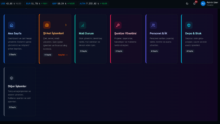Click the 4 Sayfa badge on Personel & İK

coord(154,51)
